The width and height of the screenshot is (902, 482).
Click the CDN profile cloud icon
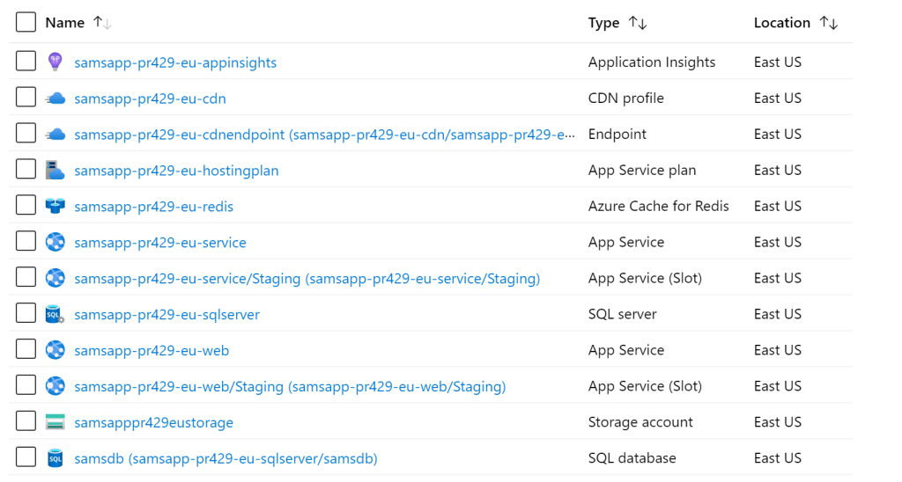(x=55, y=99)
